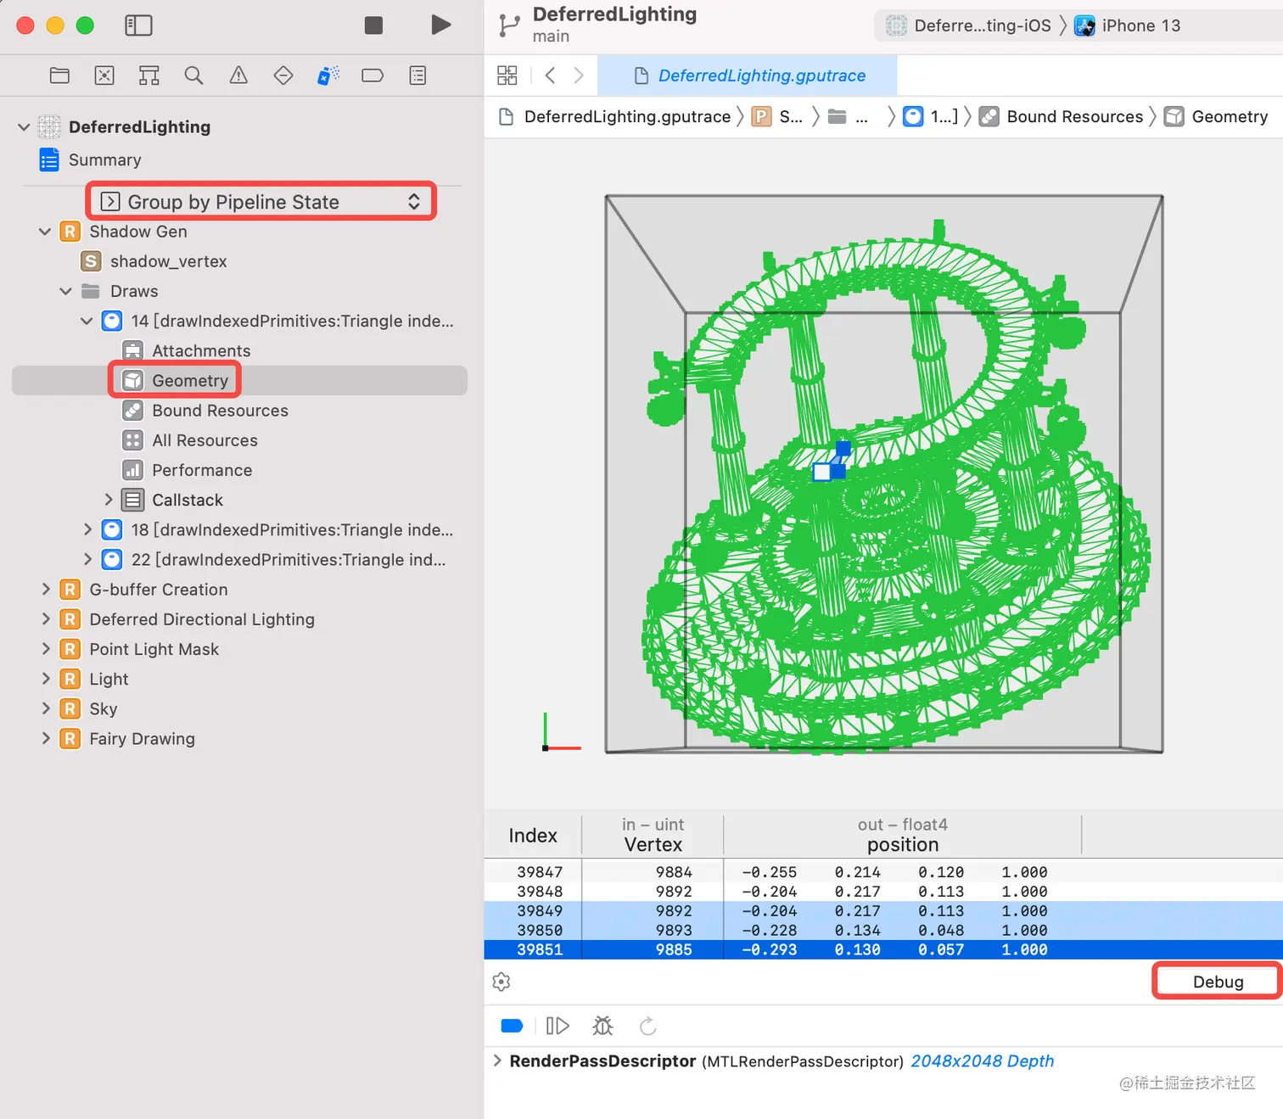Select vertex row with index 39847
Screen dimensions: 1283x1119
[883, 872]
